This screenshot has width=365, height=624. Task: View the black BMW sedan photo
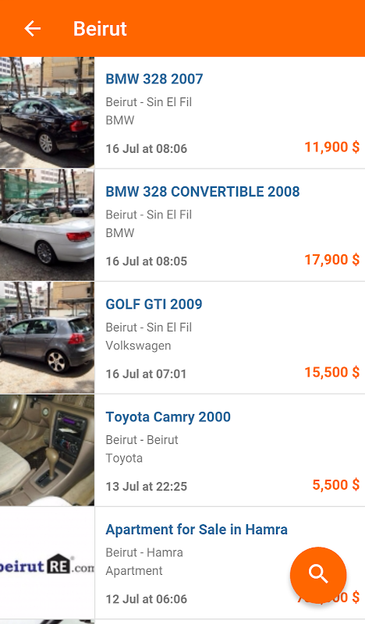(x=47, y=112)
